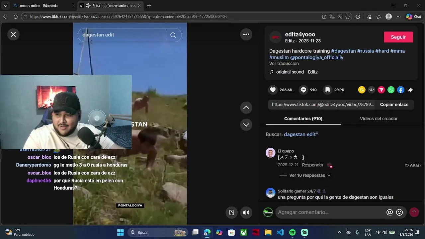Click the media control music note icon
The image size is (425, 239).
[x=369, y=17]
